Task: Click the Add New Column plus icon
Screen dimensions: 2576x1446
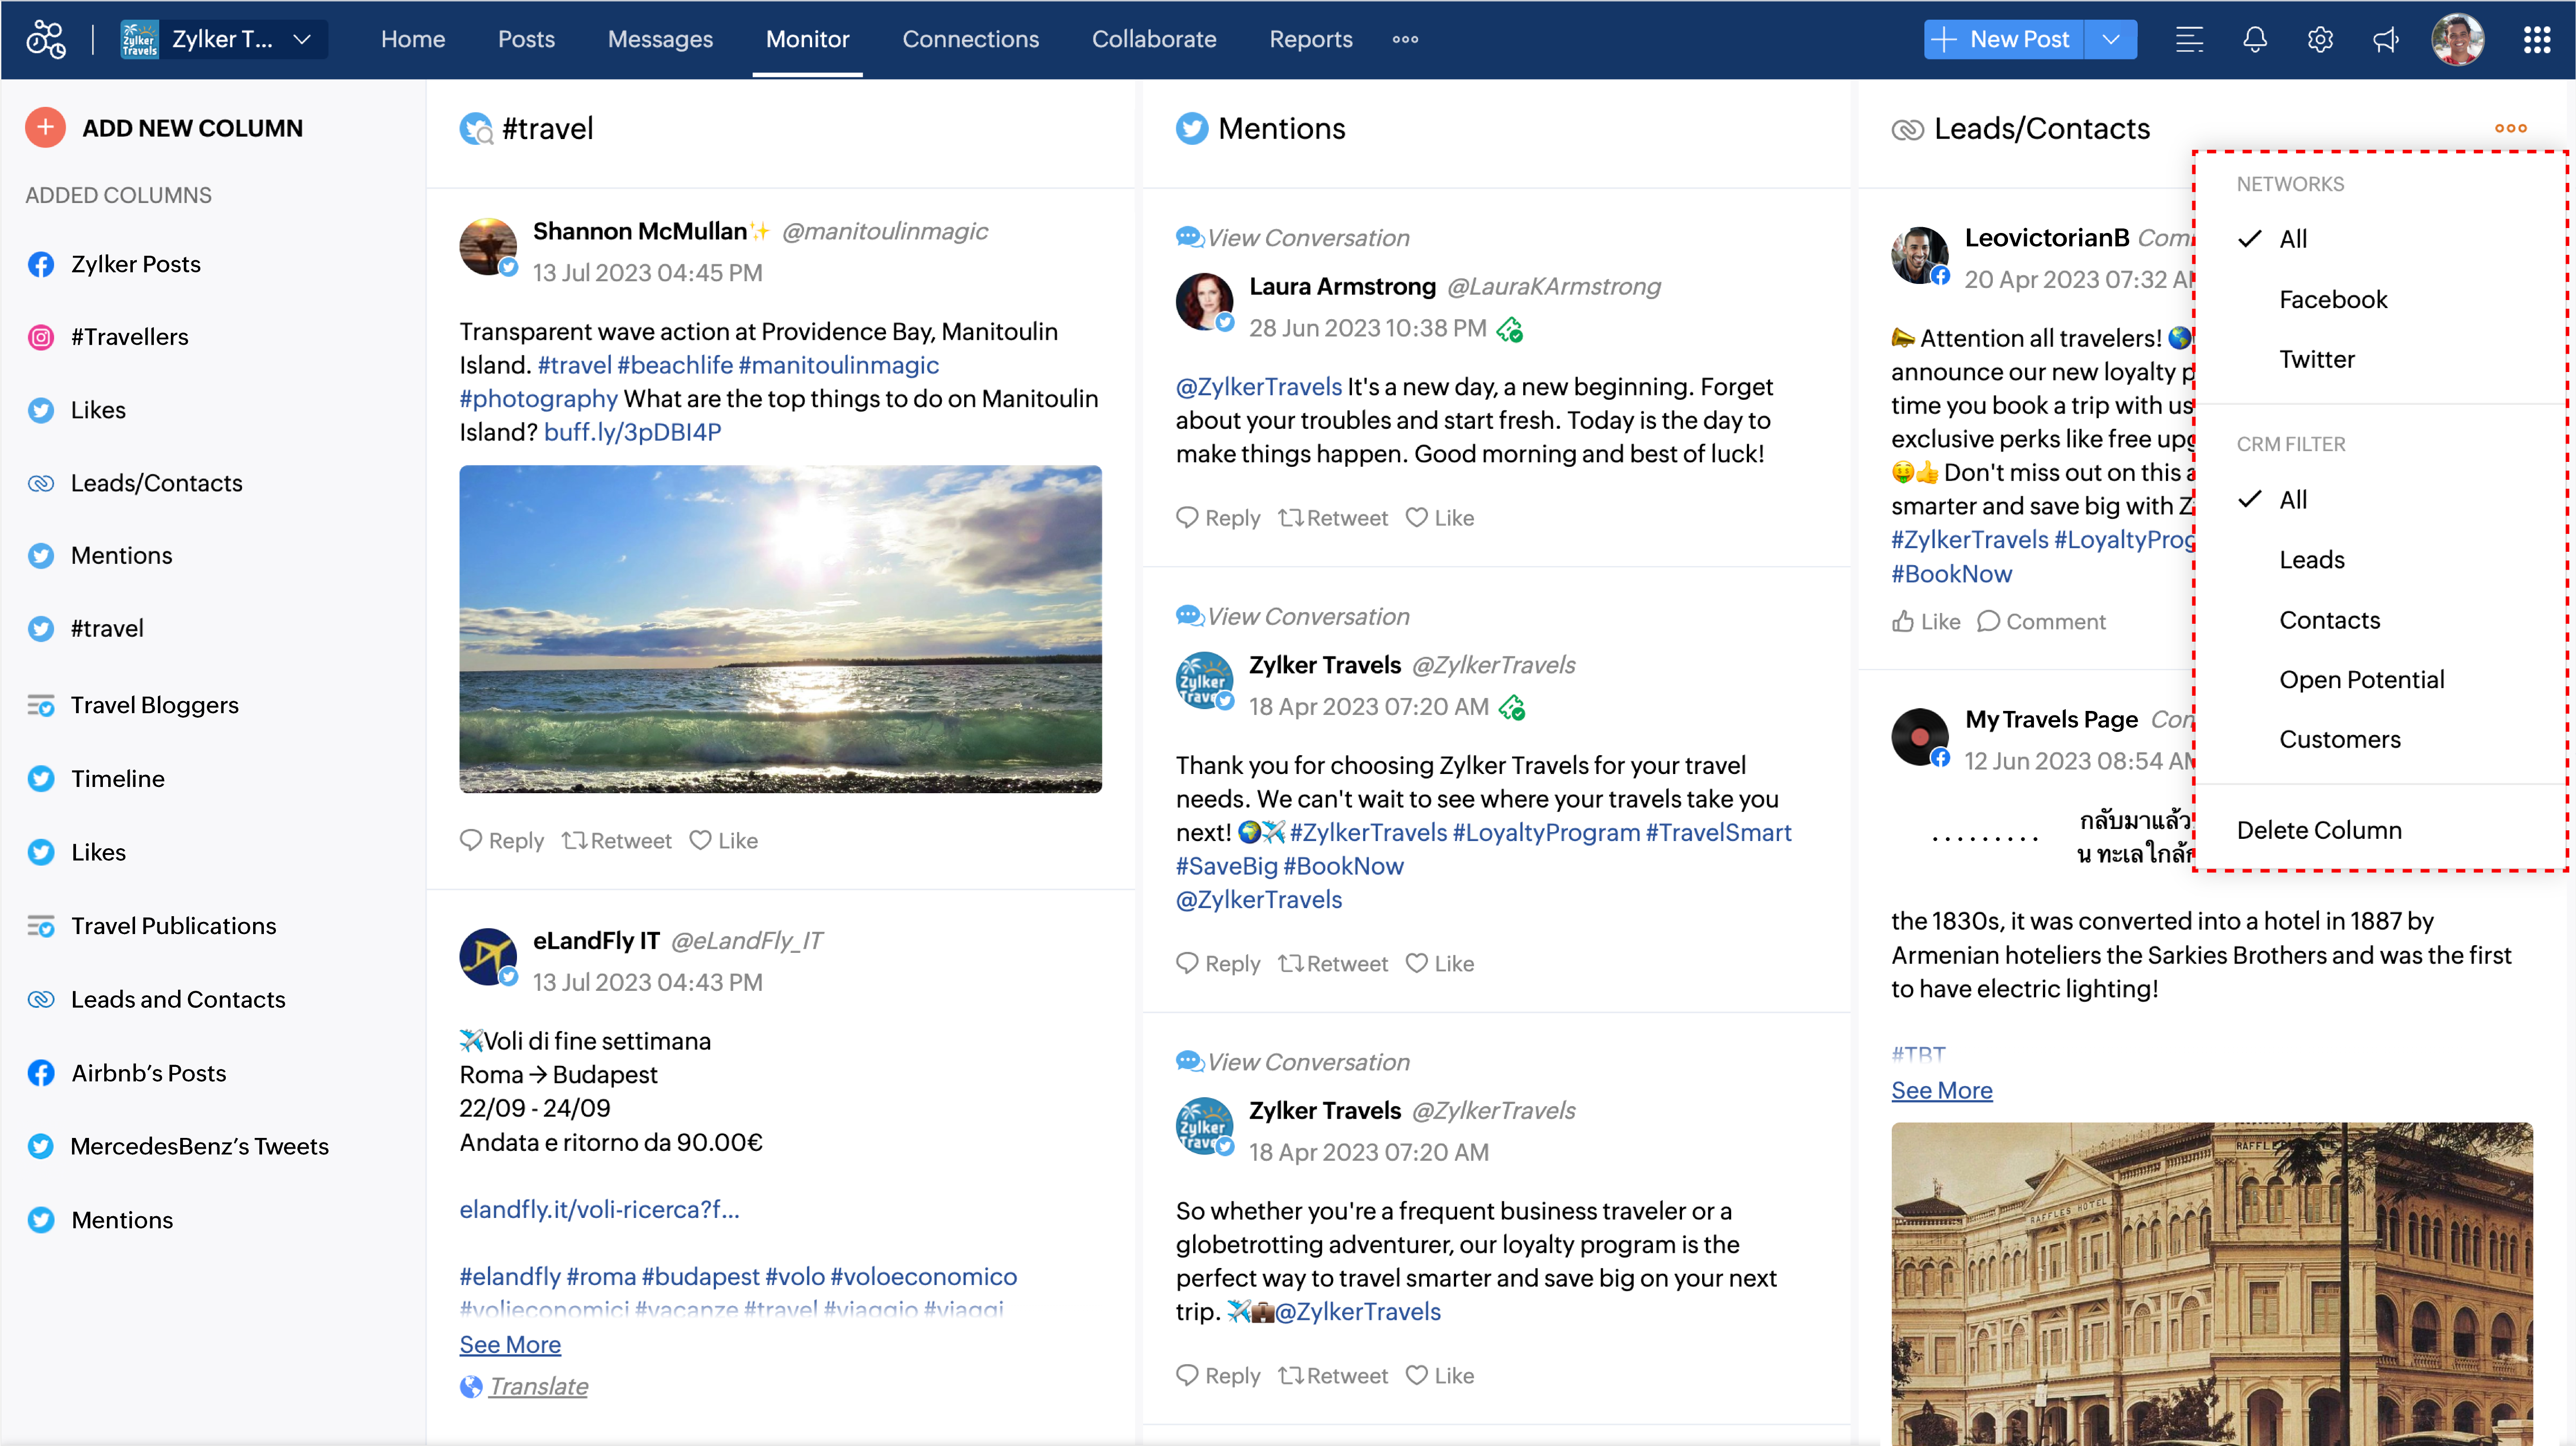Action: [x=45, y=127]
